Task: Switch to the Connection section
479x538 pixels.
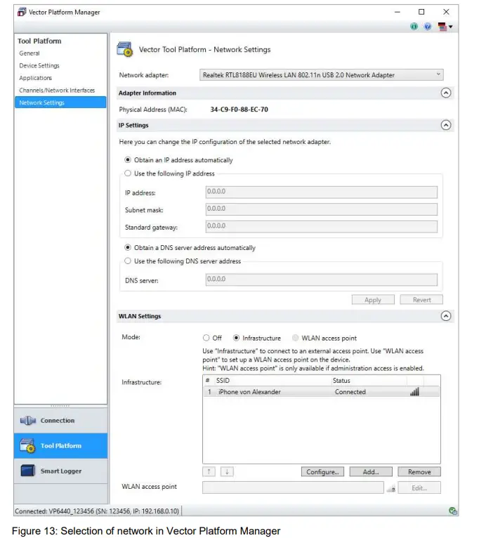Action: (60, 420)
